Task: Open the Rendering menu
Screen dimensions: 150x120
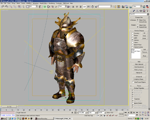Action: [x=52, y=3]
